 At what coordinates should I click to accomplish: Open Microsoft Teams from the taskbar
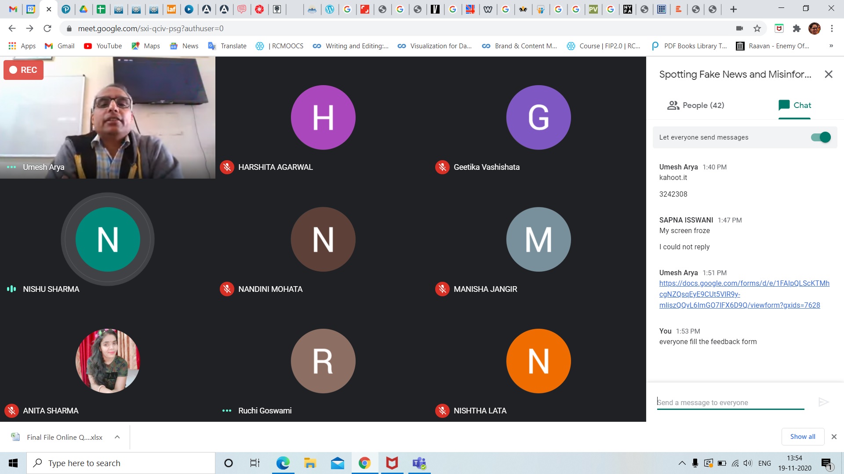pos(419,463)
